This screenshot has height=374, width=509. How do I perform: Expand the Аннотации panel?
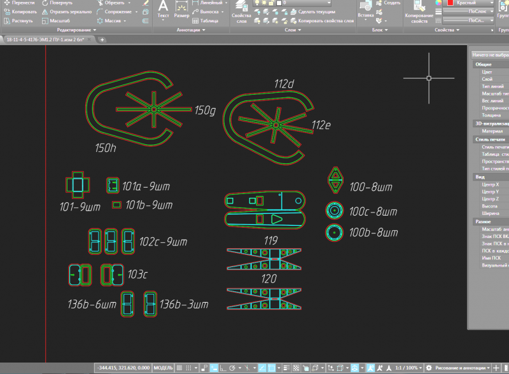(x=191, y=30)
